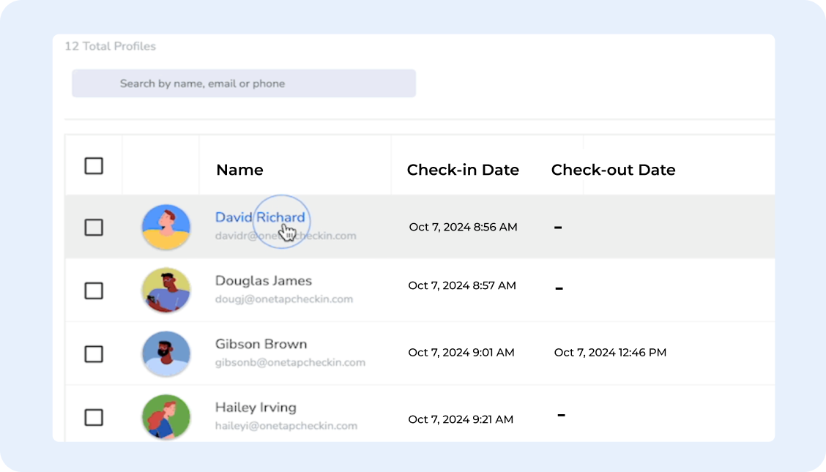Sort by the Check-out Date column header

click(x=613, y=170)
